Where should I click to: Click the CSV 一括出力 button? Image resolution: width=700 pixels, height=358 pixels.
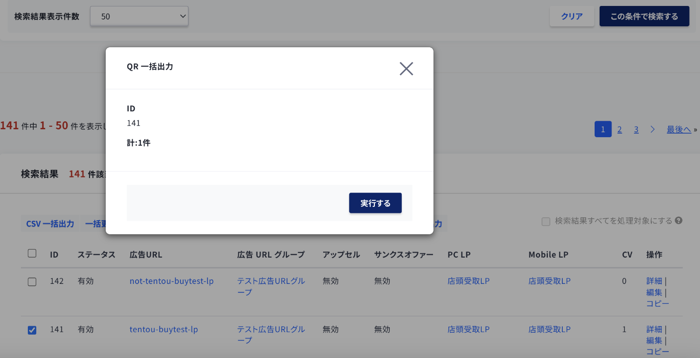50,224
